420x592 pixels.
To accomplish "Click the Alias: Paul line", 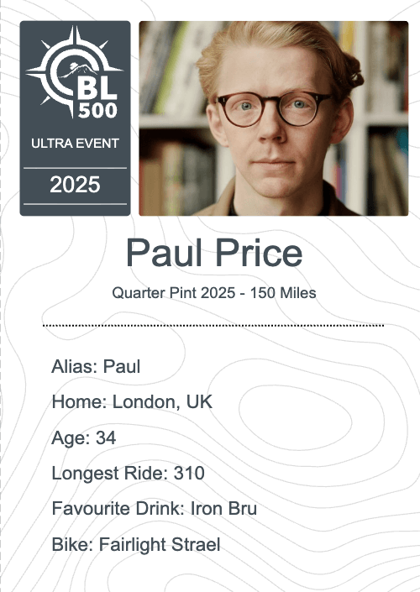I will pos(96,366).
